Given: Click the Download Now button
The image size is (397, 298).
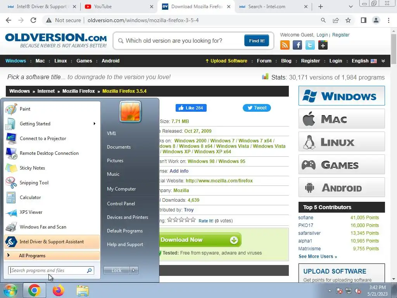Looking at the screenshot, I should [x=200, y=240].
